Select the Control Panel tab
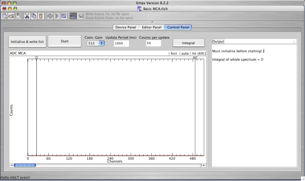 178,27
